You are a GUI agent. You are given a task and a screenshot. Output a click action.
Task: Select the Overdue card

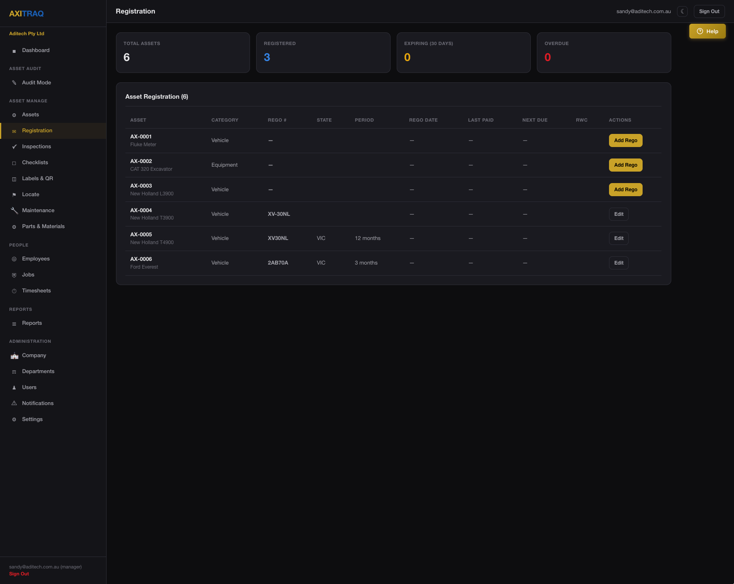604,53
